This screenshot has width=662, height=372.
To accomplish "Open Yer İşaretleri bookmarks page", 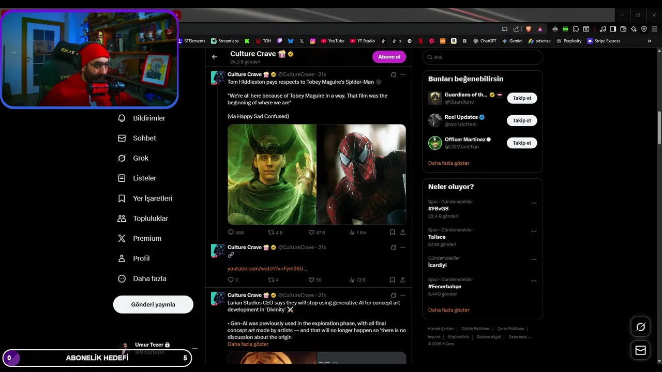I will pyautogui.click(x=145, y=198).
